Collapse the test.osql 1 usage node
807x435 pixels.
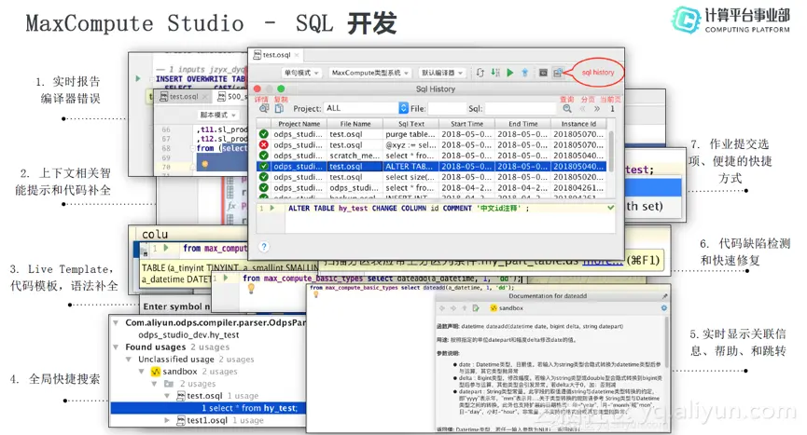[167, 396]
